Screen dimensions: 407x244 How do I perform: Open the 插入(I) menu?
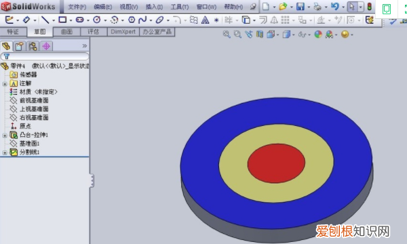pos(154,7)
